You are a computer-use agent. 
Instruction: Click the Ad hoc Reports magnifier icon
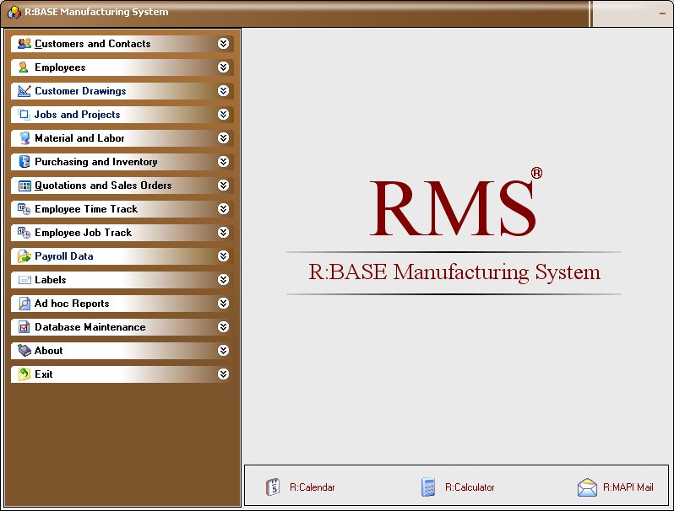pos(24,304)
